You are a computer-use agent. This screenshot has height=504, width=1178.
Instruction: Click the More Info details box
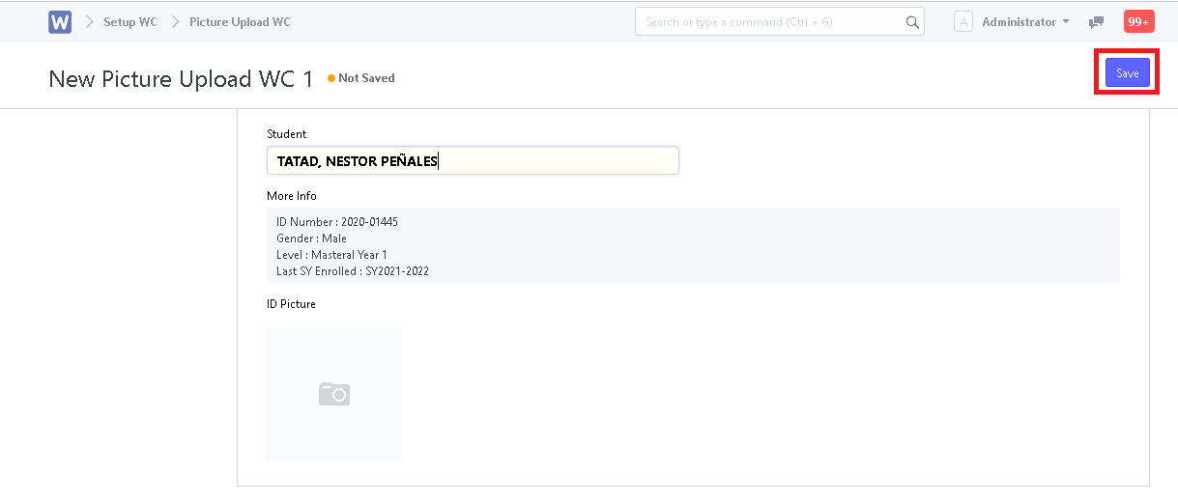click(x=693, y=246)
